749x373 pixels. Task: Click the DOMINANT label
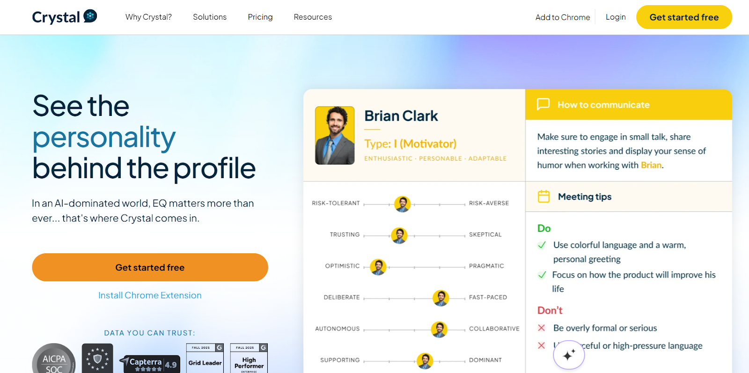[x=485, y=360]
